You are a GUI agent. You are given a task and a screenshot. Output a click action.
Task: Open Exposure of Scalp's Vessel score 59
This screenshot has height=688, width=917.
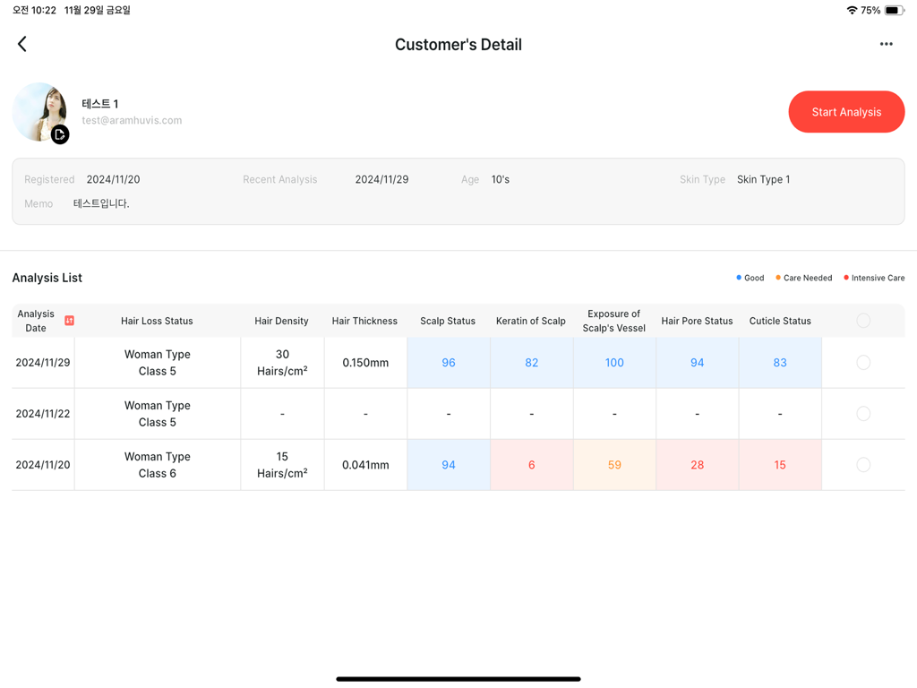click(x=614, y=465)
